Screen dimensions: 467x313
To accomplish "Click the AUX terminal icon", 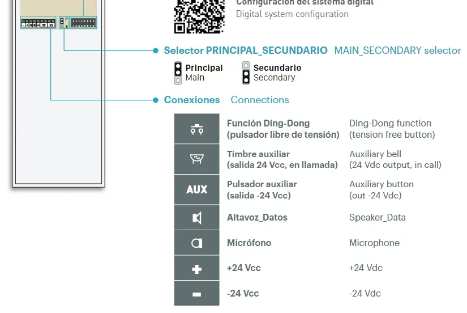I will coord(197,189).
